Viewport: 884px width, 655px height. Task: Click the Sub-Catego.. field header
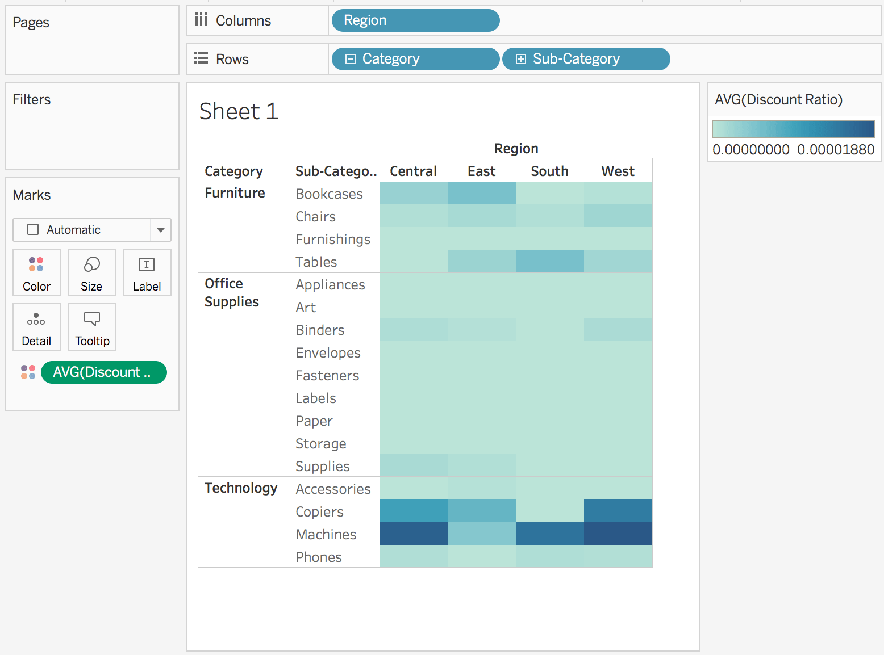coord(336,171)
